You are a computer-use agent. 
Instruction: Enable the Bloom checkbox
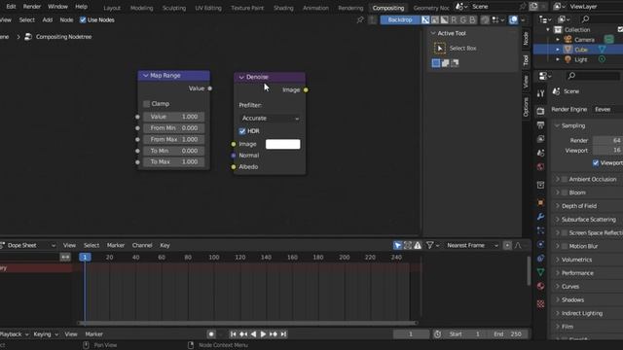pyautogui.click(x=565, y=192)
